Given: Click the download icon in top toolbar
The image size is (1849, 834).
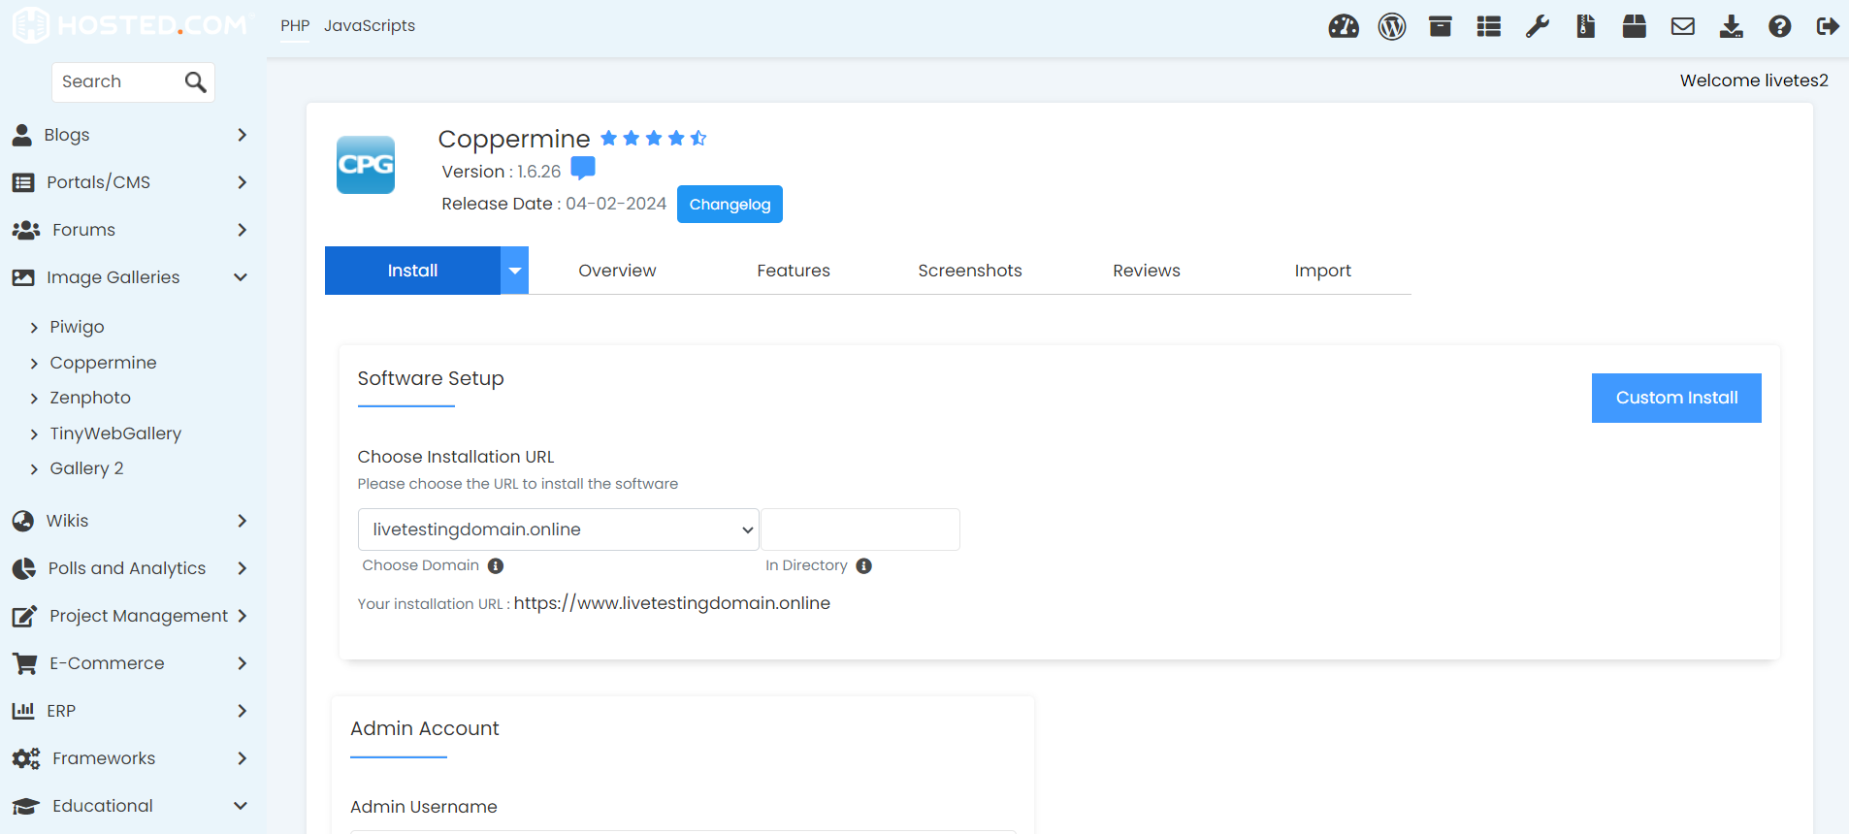Looking at the screenshot, I should (x=1732, y=26).
